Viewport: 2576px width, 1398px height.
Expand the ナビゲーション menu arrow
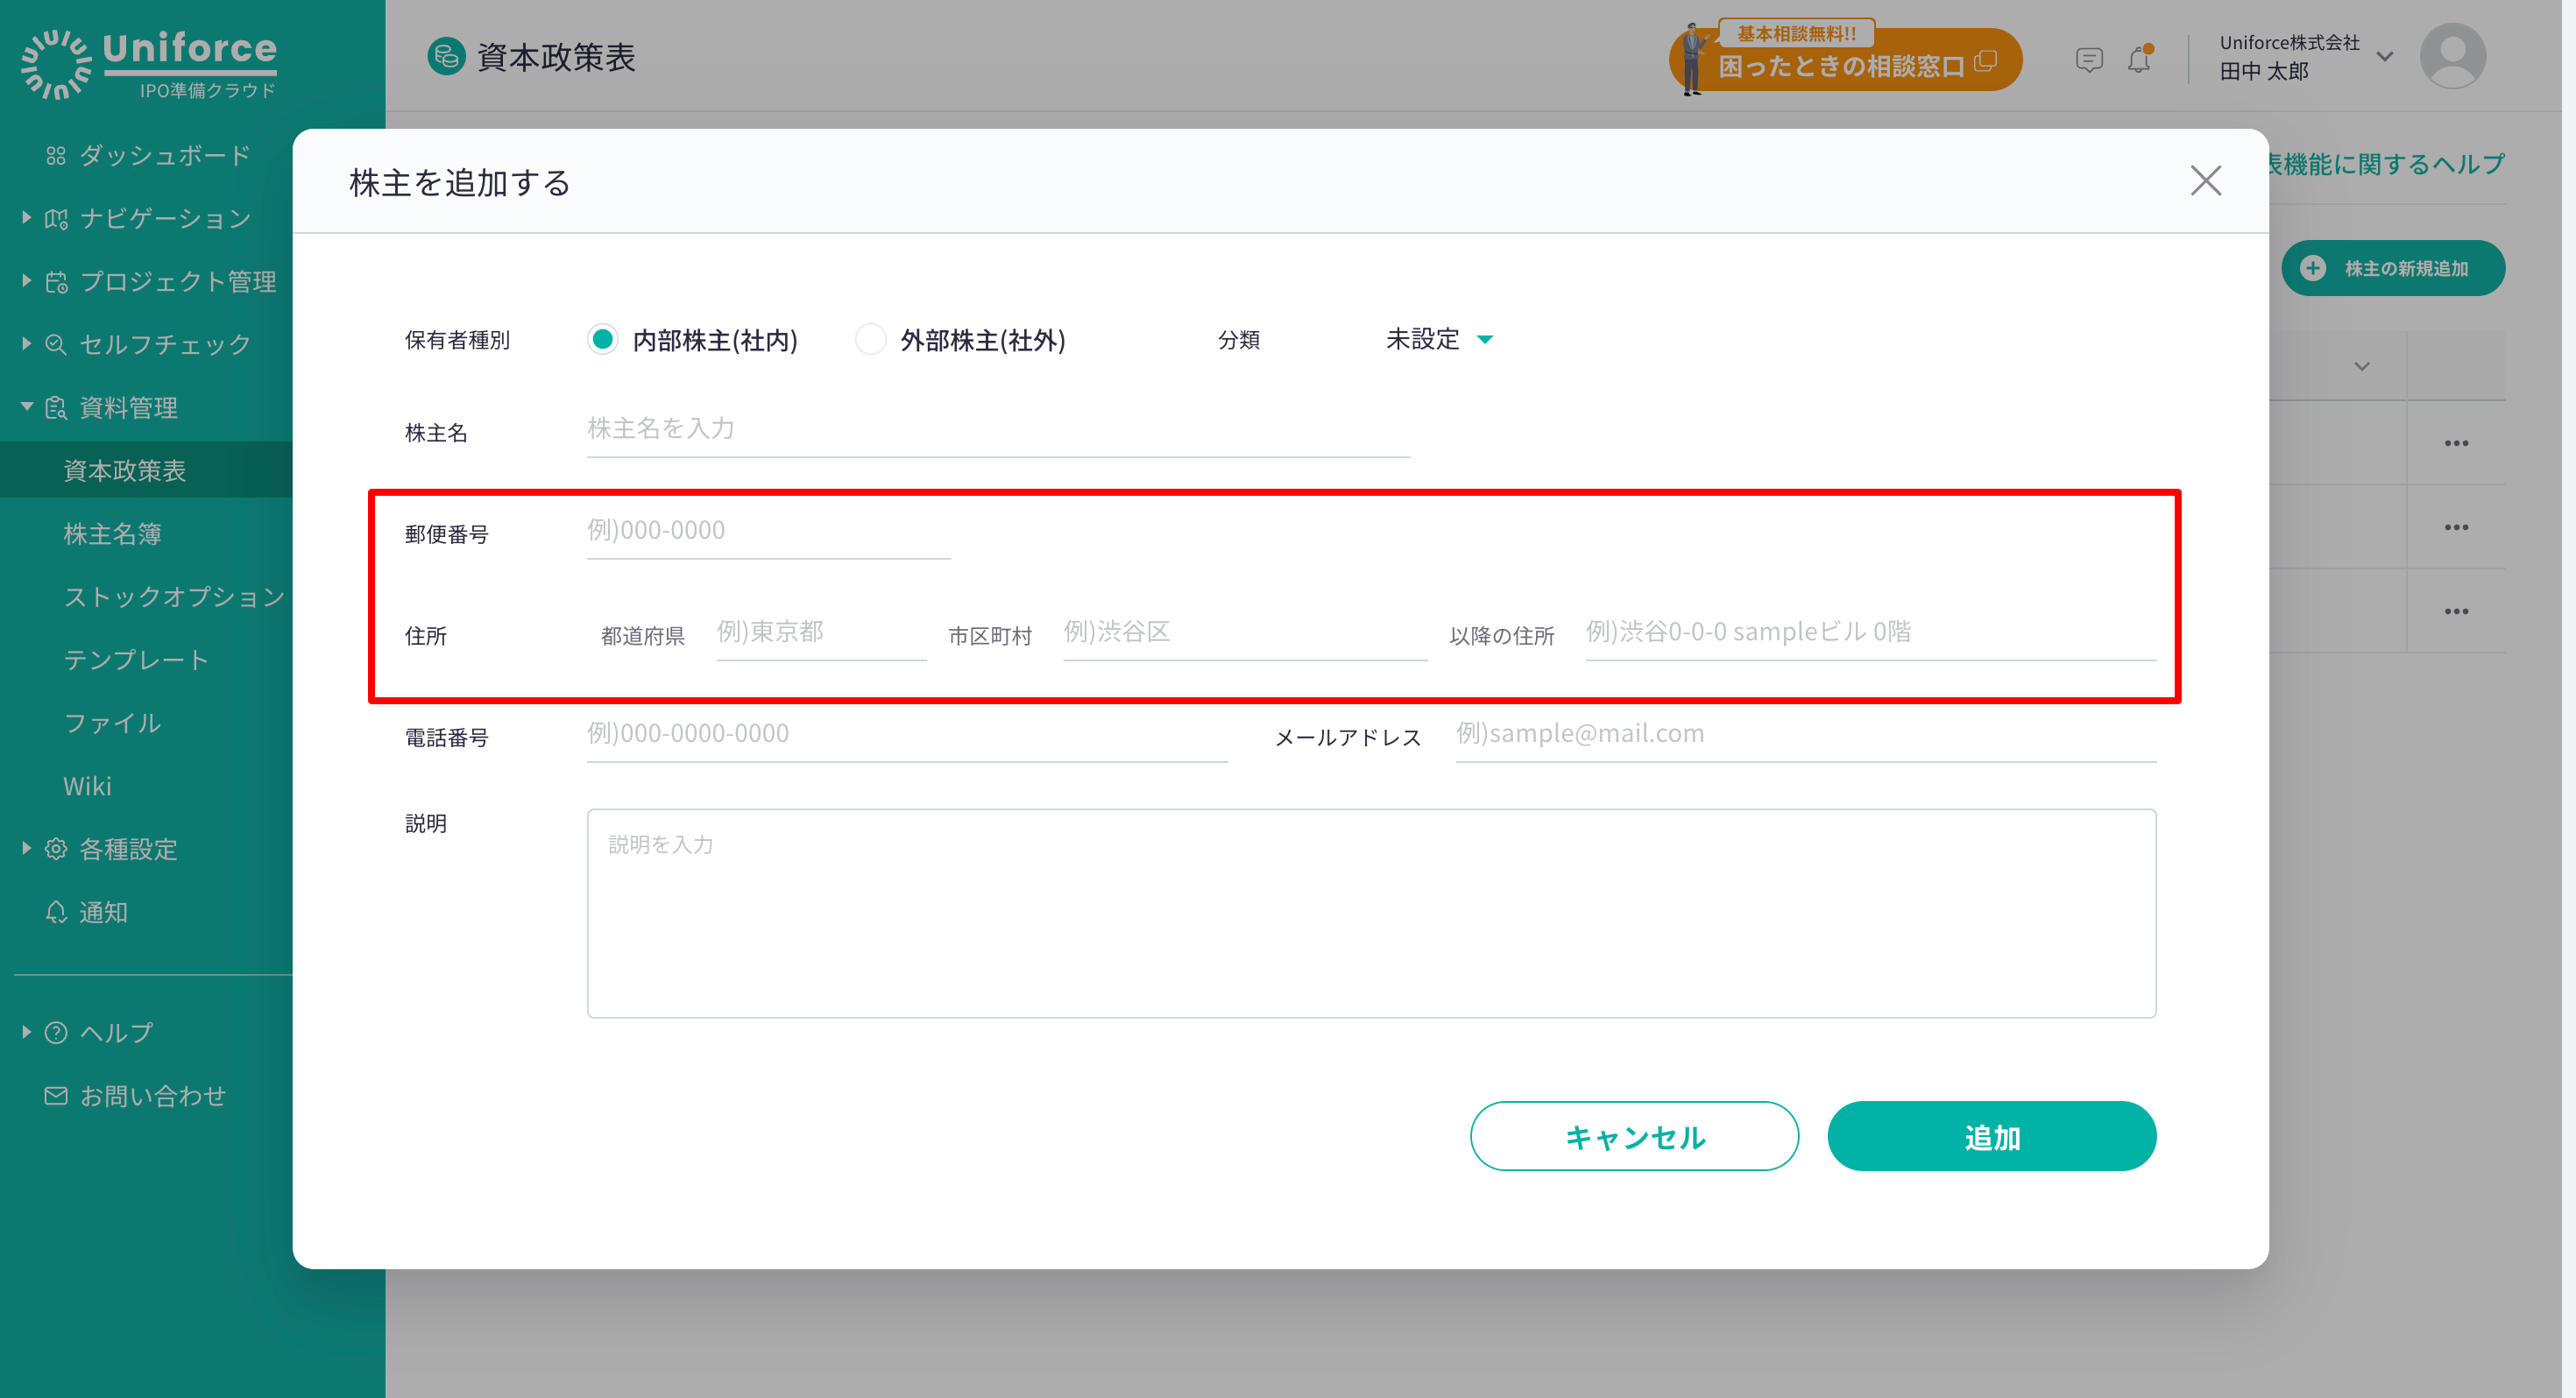pyautogui.click(x=27, y=218)
